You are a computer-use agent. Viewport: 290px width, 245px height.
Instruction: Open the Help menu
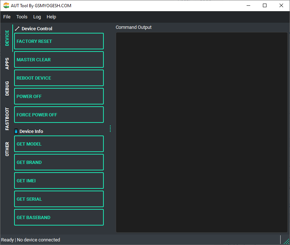pos(51,17)
